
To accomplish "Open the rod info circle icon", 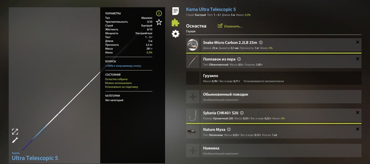I will [159, 13].
